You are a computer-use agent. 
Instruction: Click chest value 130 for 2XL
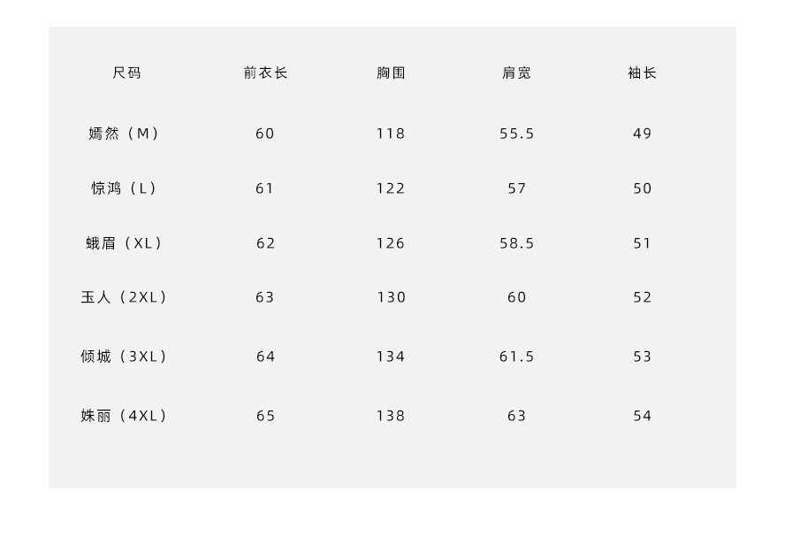[391, 297]
